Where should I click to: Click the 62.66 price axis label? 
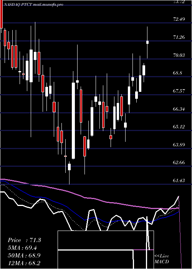[179, 162]
